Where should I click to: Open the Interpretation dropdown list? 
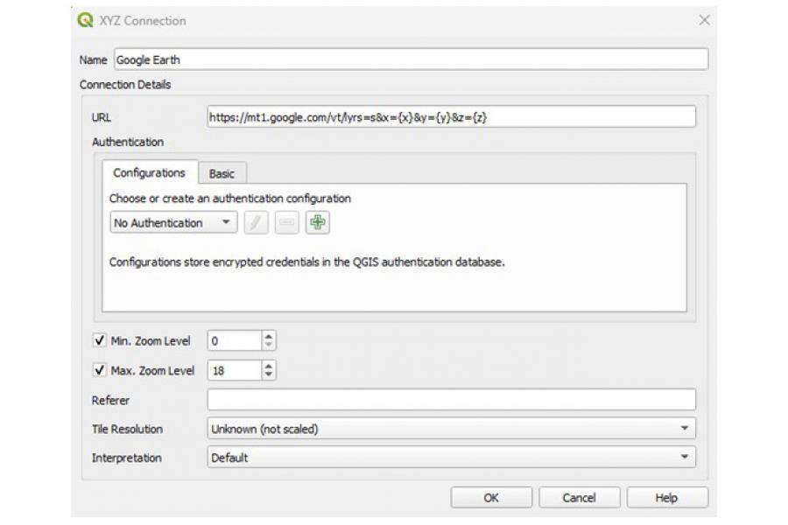(x=451, y=458)
